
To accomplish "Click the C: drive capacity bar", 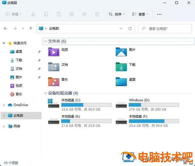I will pos(86,105).
